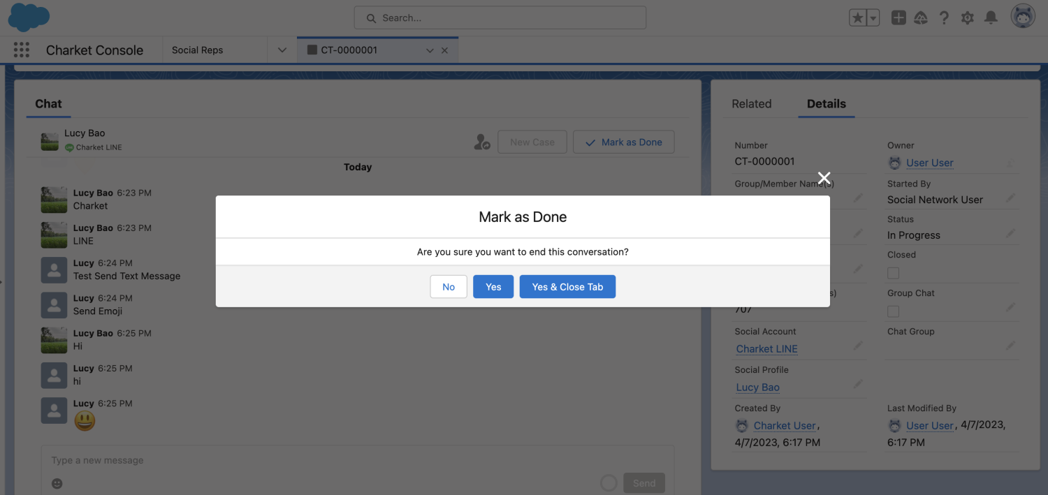Click the CT-0000001 Number value

tap(764, 161)
